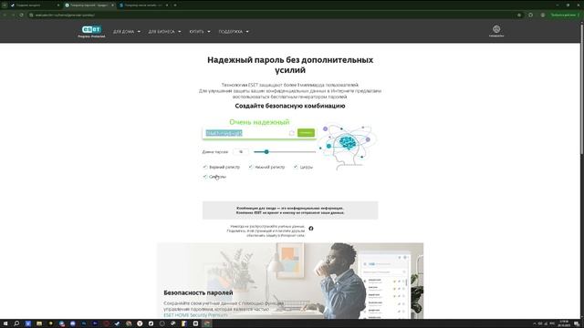This screenshot has width=584, height=328.
Task: Click the "Создайте безопасную комбинацию" heading
Action: [x=290, y=106]
